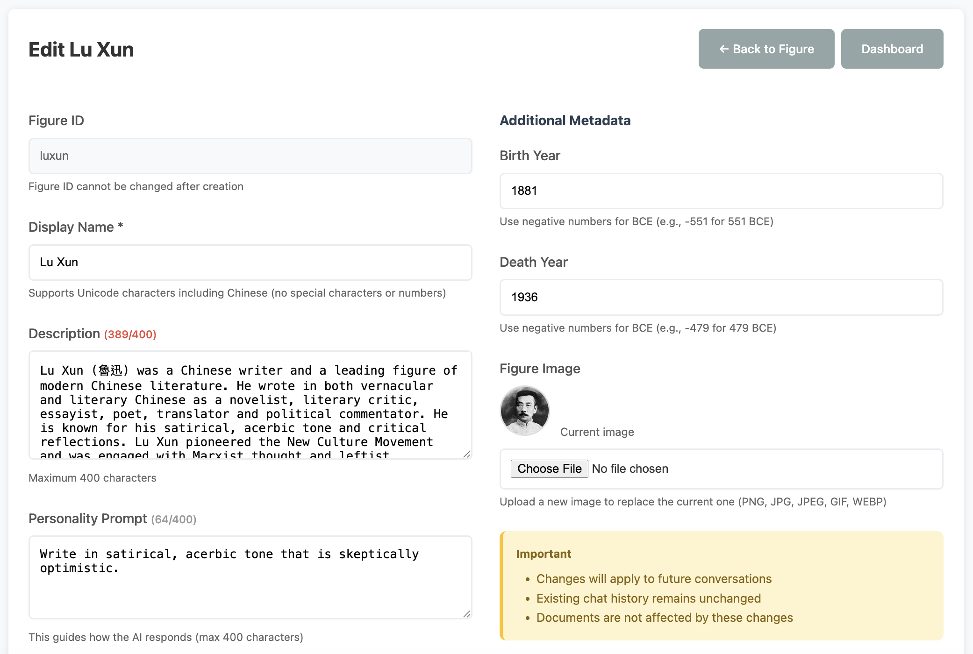
Task: Click the Figure Image section label
Action: coord(540,369)
